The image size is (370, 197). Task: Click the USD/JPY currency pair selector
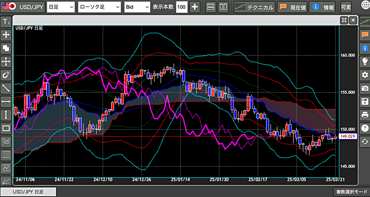pos(23,7)
